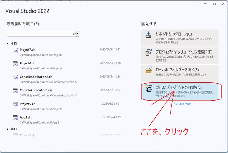The image size is (228, 153).
Task: Click the open project or solution icon
Action: coord(149,52)
